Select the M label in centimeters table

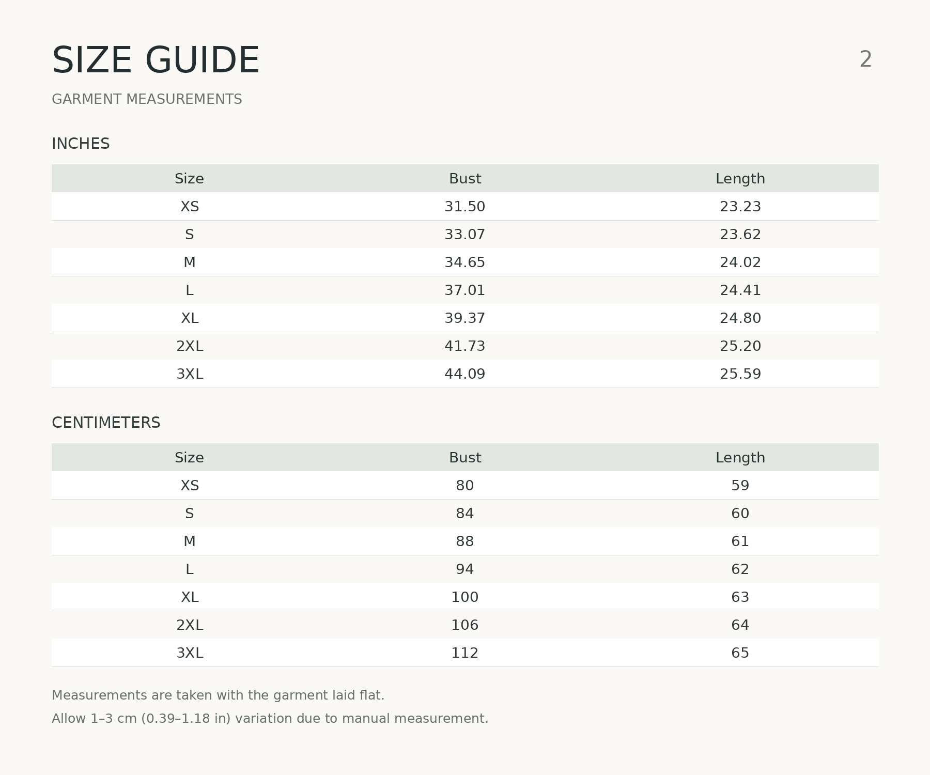click(x=190, y=541)
